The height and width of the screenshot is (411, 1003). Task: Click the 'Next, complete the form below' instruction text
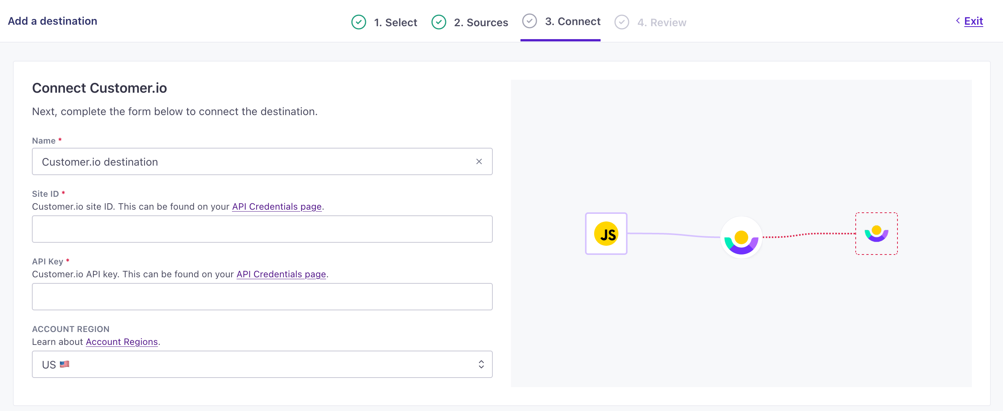pyautogui.click(x=175, y=112)
